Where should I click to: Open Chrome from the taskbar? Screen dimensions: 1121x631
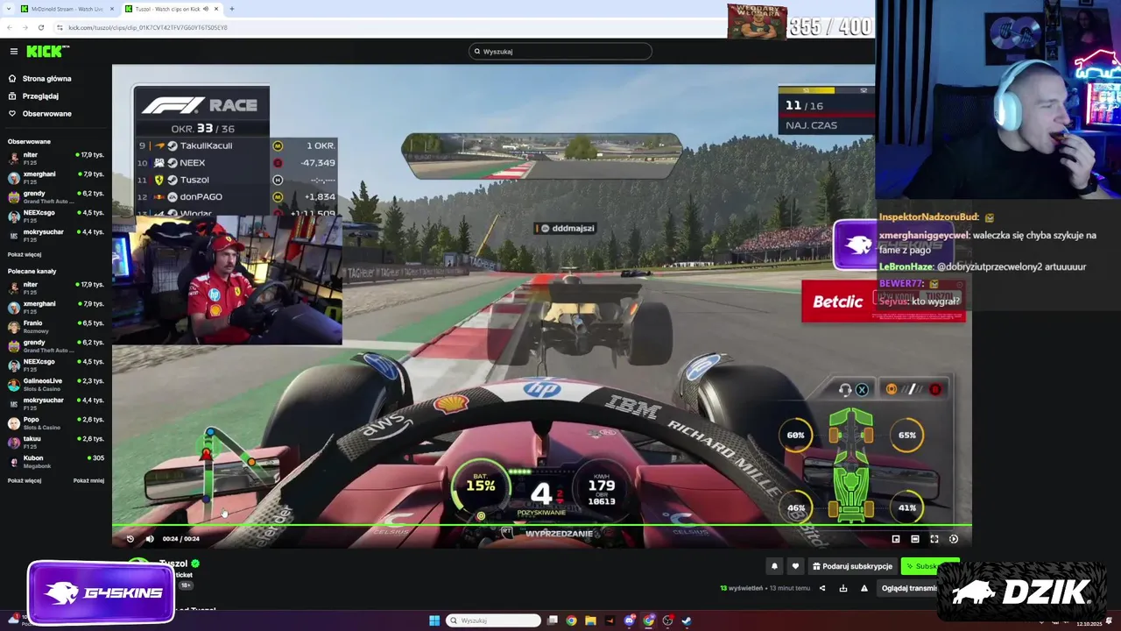click(571, 620)
